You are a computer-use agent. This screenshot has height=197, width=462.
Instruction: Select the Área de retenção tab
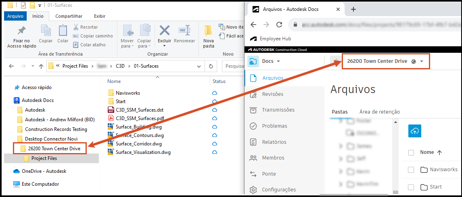[x=380, y=112]
